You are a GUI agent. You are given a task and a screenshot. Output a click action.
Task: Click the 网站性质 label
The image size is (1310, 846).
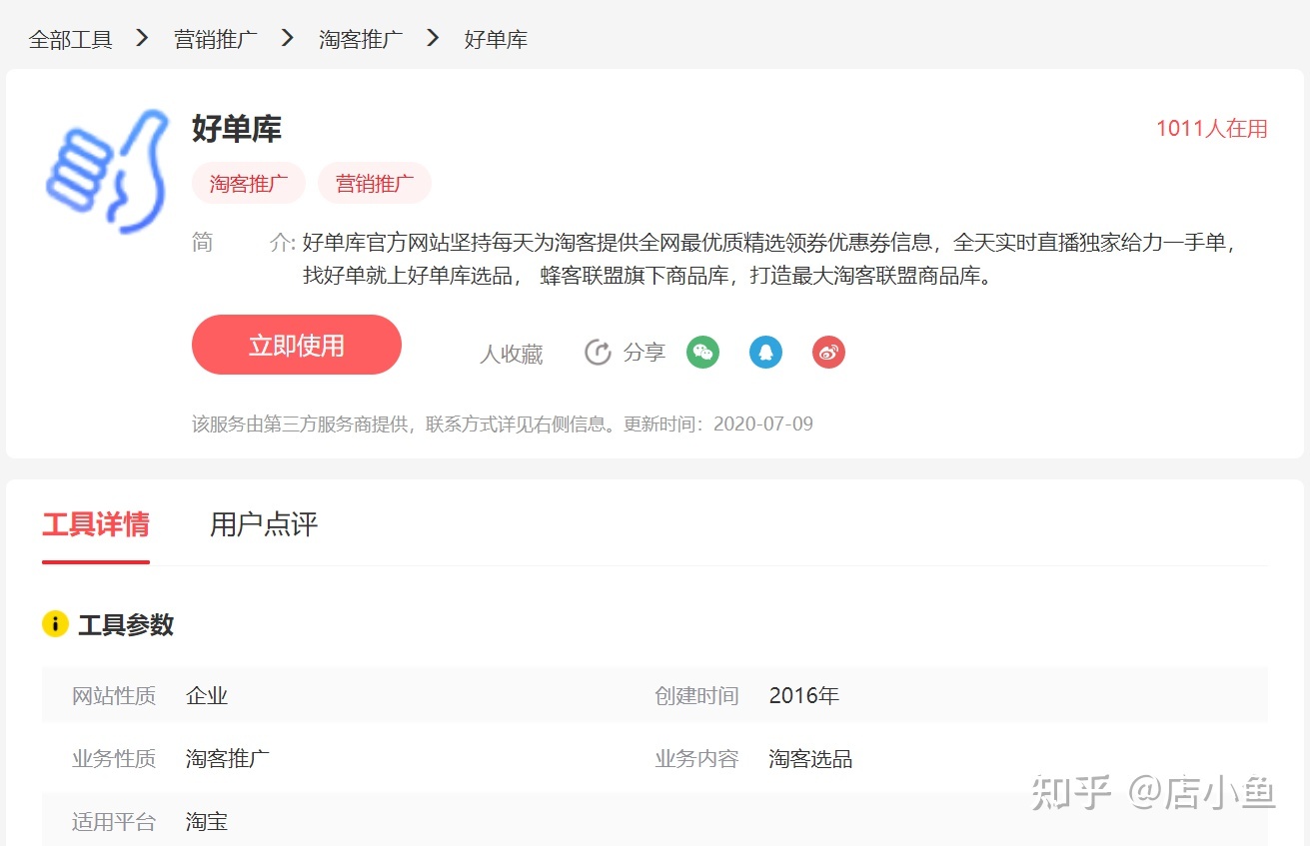[114, 695]
